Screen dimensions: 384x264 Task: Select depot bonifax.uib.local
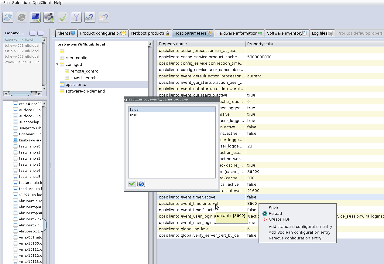[22, 40]
